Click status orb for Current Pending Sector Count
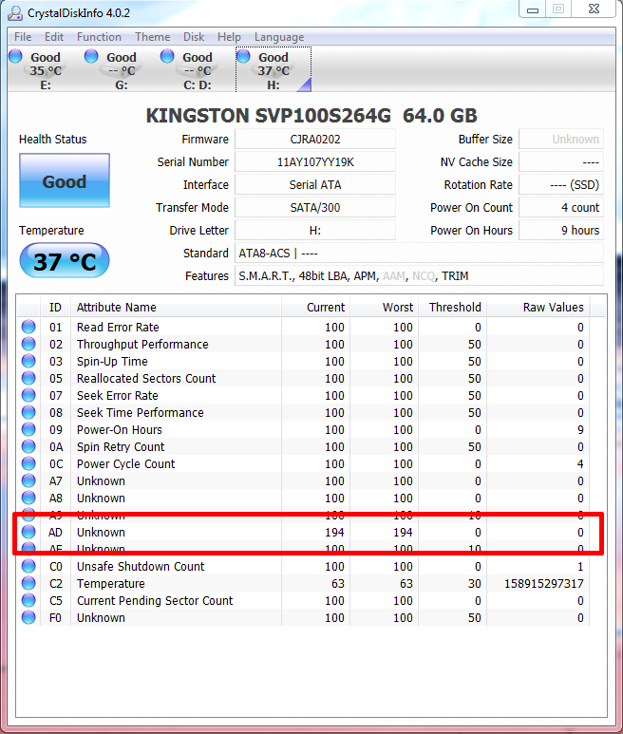 [28, 600]
